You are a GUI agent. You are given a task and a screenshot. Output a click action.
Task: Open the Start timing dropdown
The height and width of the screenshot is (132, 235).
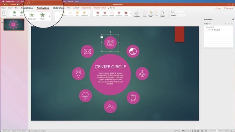[x=180, y=12]
